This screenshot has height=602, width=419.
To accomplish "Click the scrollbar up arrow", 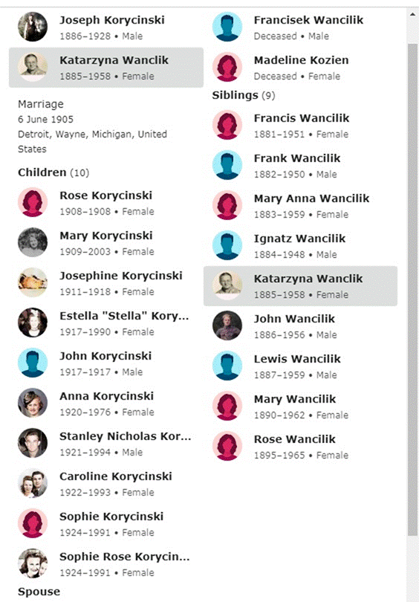I will coord(413,15).
